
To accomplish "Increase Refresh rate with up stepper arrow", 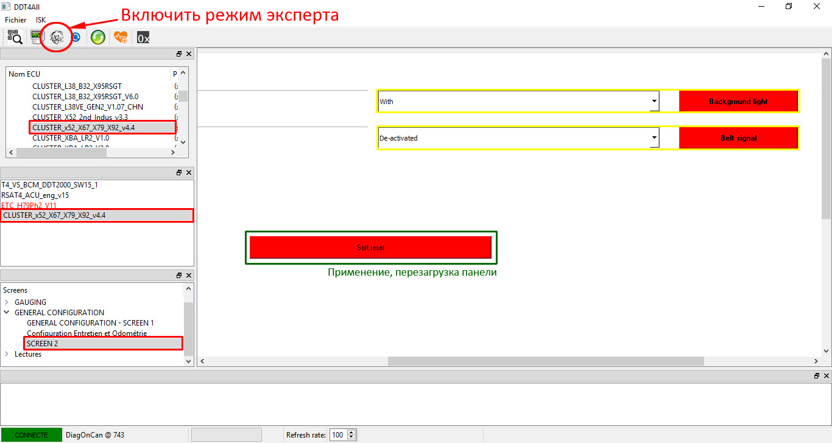I will click(x=351, y=432).
